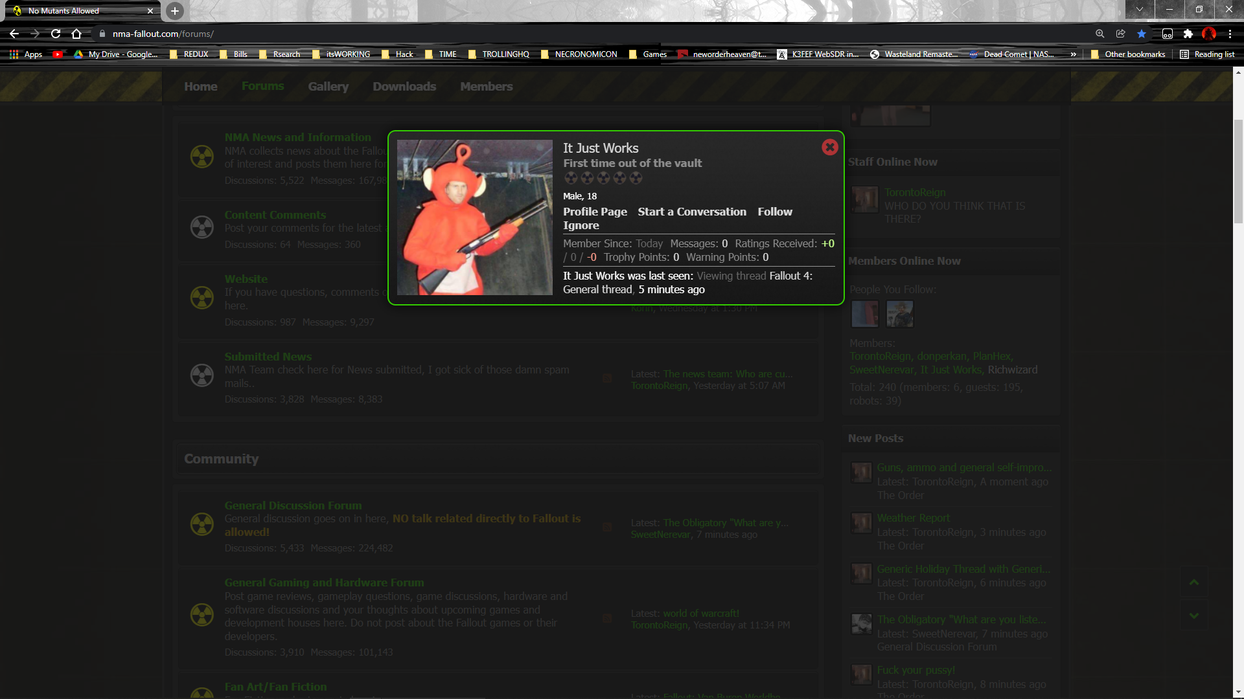Click radiation icon beside Content Comments
The height and width of the screenshot is (699, 1244).
point(202,227)
